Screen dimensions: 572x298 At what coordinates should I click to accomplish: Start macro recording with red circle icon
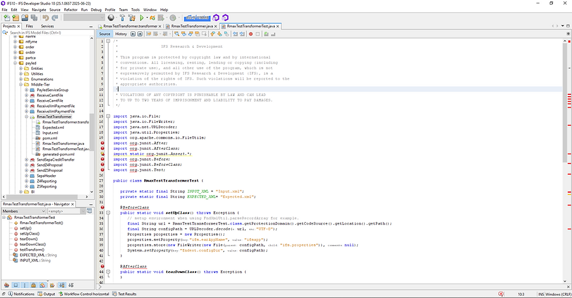click(250, 34)
